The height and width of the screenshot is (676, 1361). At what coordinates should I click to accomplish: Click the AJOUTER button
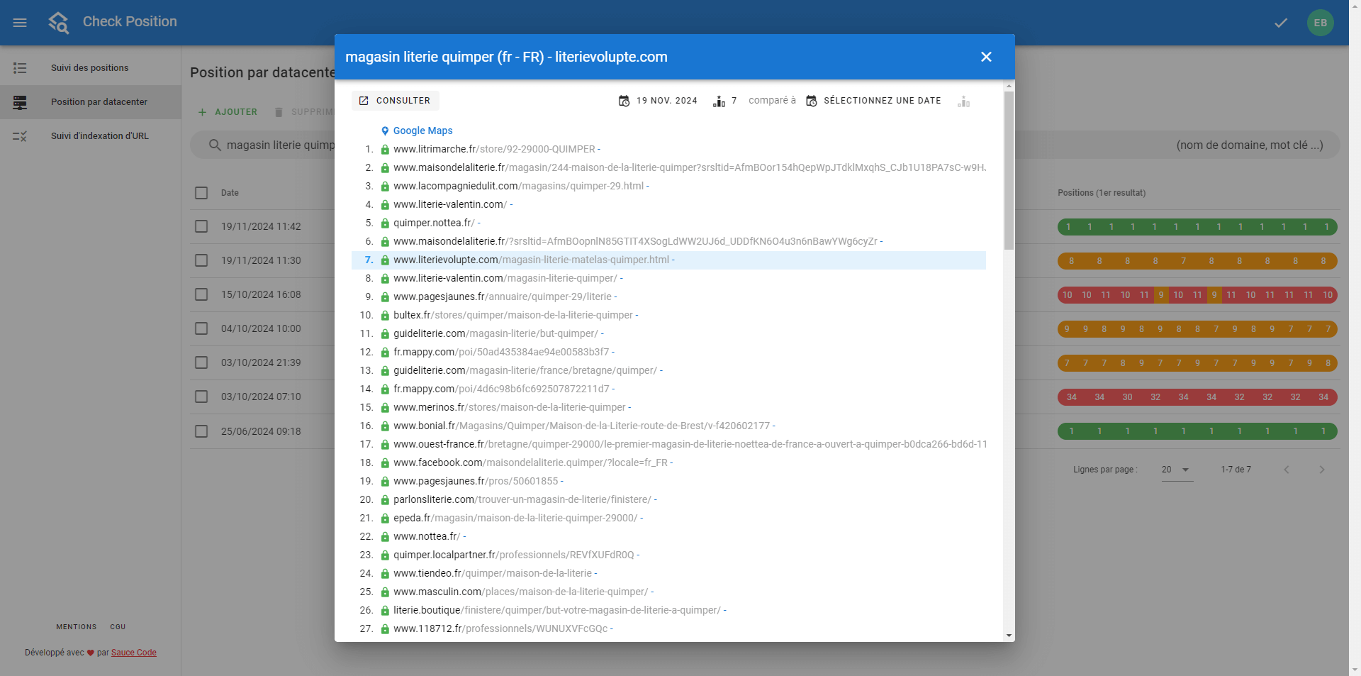tap(228, 112)
